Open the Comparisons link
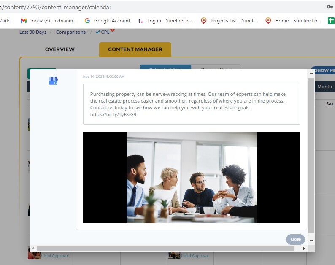The image size is (335, 265). coord(71,32)
